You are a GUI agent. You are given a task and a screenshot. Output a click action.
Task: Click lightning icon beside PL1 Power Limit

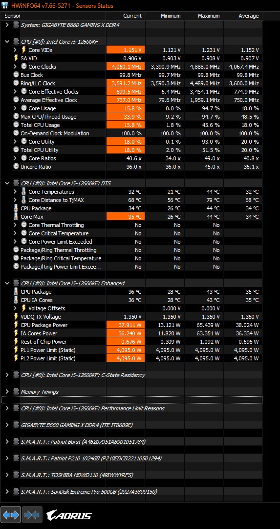click(x=16, y=350)
